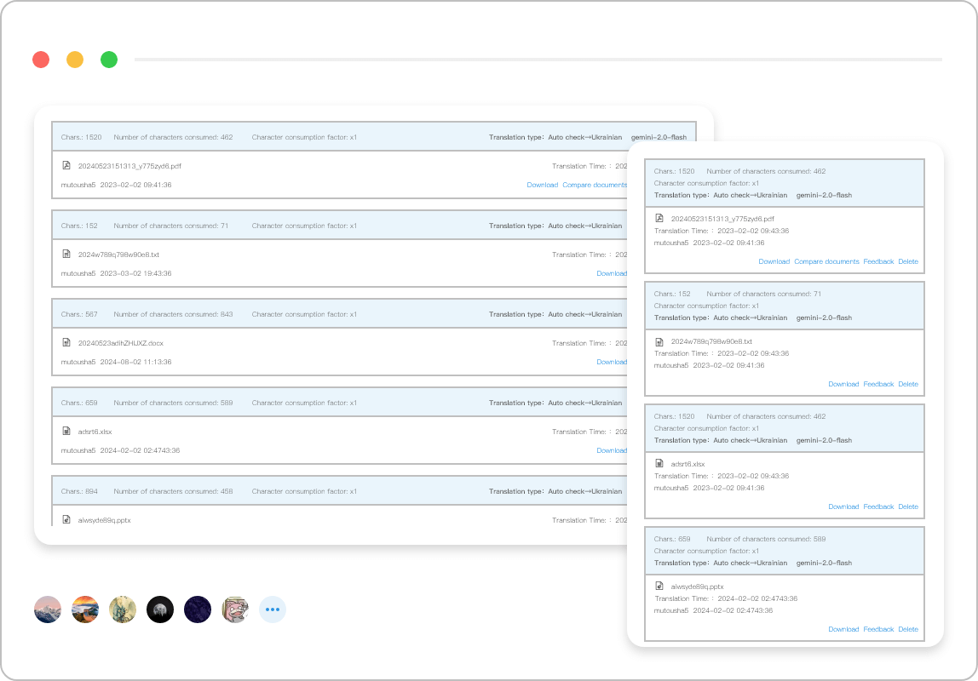Click the PDF file icon in the left list

[x=66, y=166]
